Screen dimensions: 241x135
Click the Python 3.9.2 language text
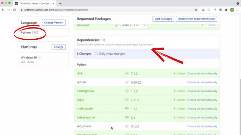click(x=29, y=33)
